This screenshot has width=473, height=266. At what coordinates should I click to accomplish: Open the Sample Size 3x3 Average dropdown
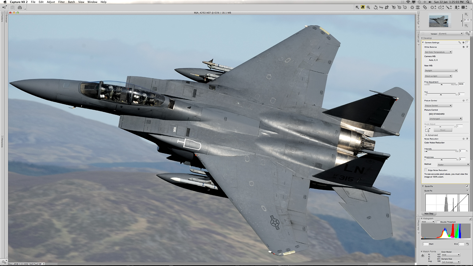pos(451,262)
